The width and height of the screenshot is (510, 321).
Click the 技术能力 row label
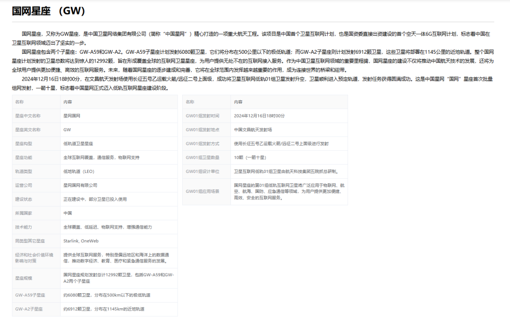click(24, 227)
